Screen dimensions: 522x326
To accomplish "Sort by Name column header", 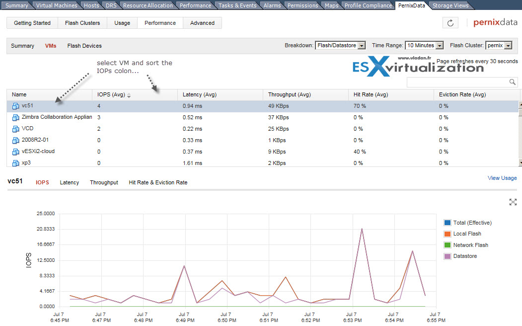I will tap(49, 94).
